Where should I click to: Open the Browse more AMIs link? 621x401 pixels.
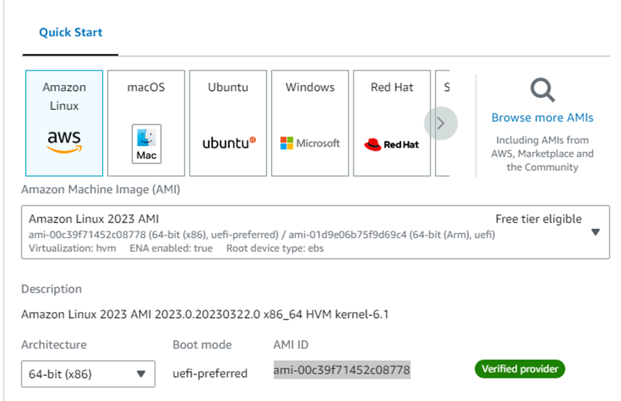pos(542,117)
